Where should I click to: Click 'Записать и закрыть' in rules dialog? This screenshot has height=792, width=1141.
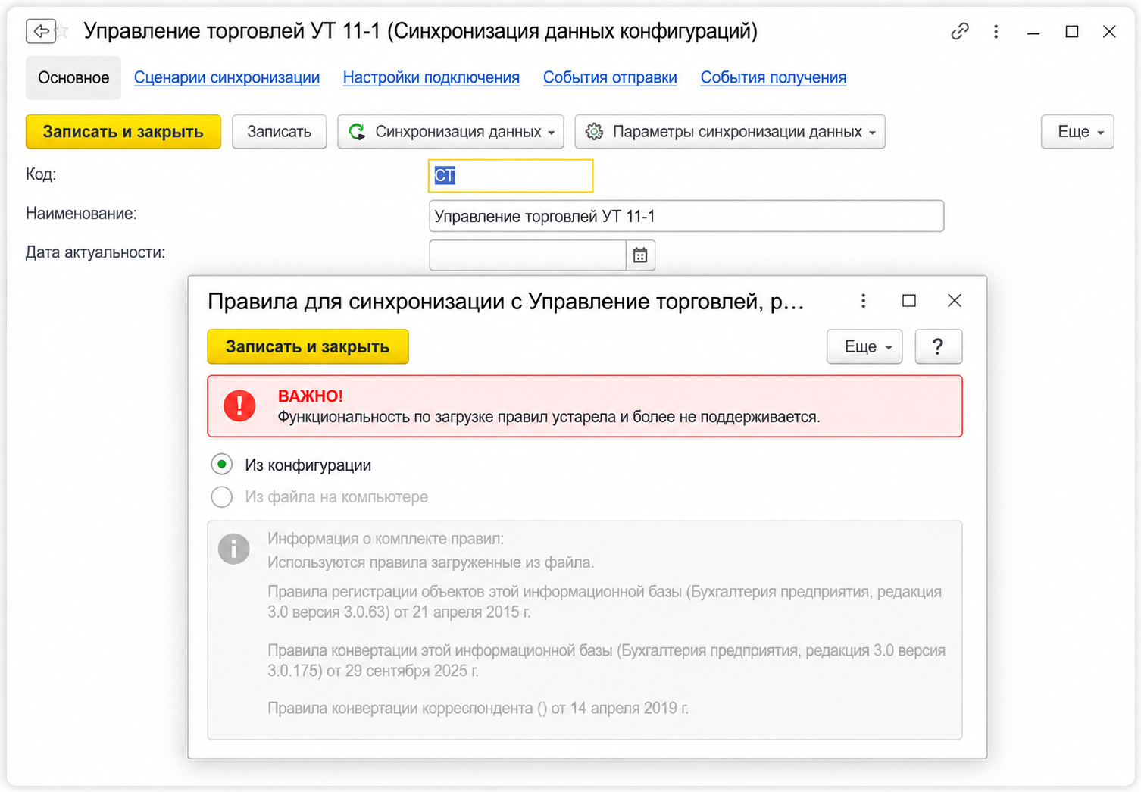[x=308, y=346]
